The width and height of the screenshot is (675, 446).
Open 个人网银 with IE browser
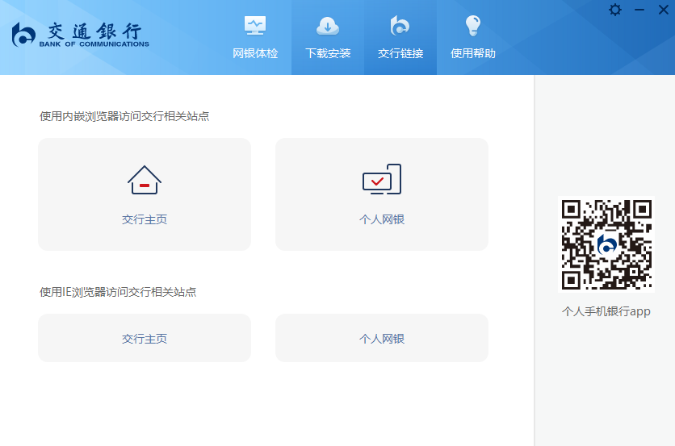tap(382, 338)
